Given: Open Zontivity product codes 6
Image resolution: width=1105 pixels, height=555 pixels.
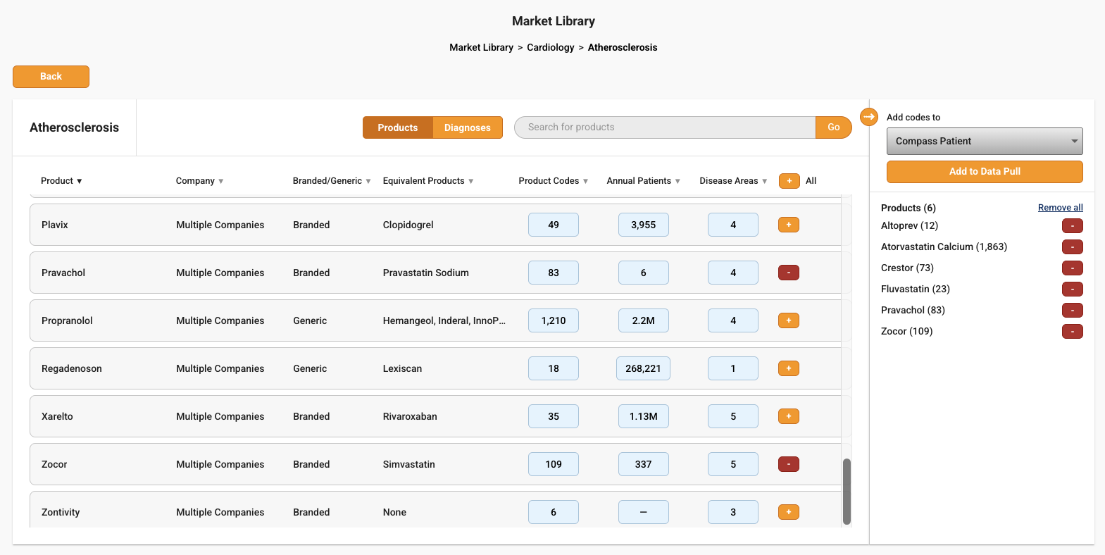Looking at the screenshot, I should (x=554, y=512).
